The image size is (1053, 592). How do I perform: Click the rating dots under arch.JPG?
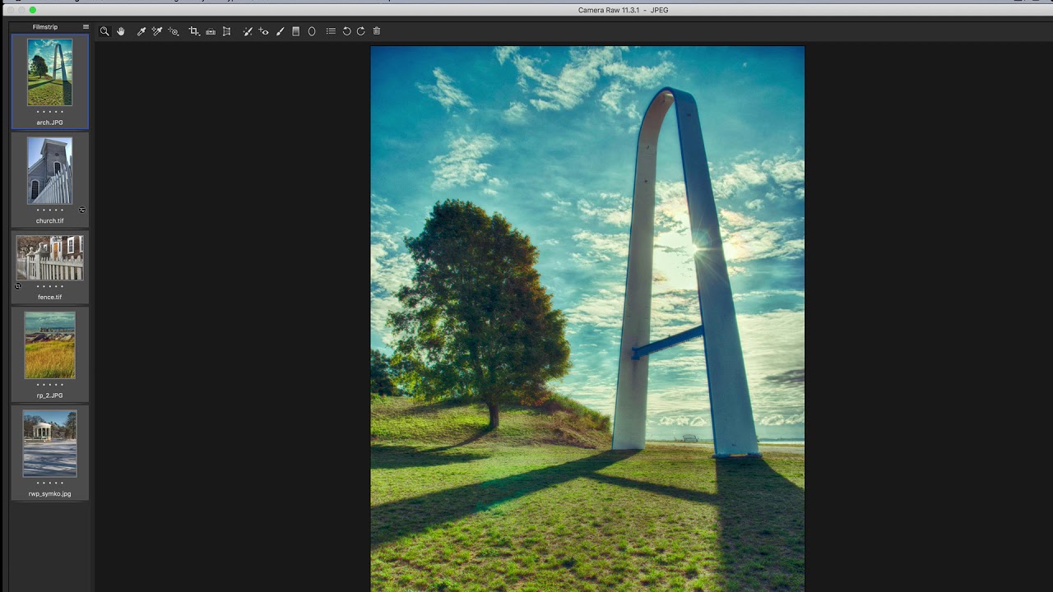49,112
